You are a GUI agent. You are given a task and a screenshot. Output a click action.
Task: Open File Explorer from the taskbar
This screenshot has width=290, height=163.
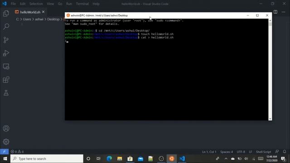pyautogui.click(x=120, y=159)
